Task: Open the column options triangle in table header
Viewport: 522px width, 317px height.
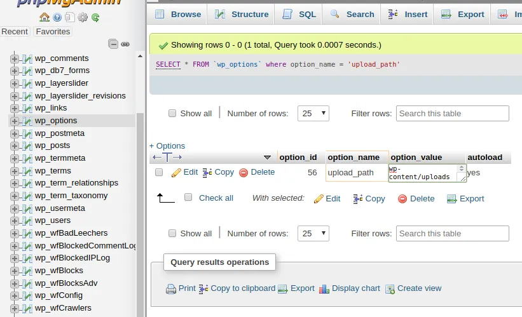Action: (267, 158)
